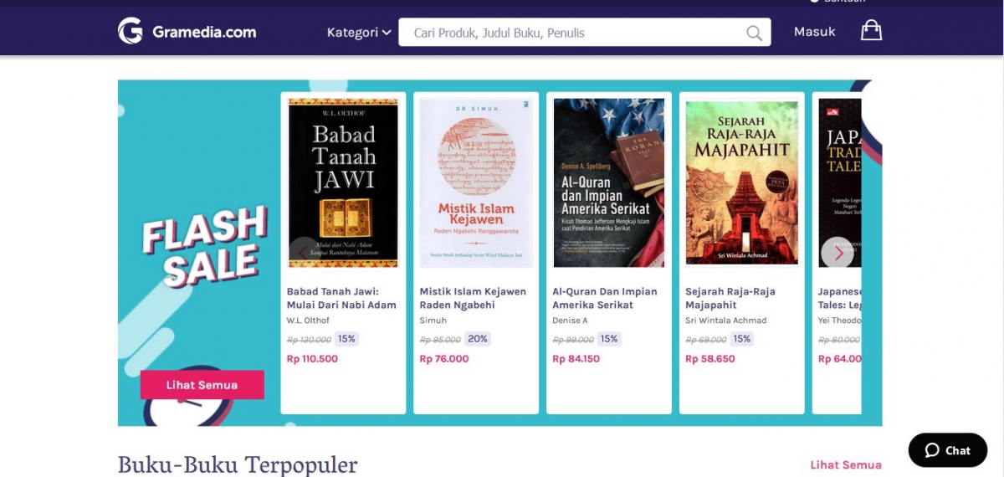Open Sejarah Raja-Raja Majapahit book cover

click(741, 183)
